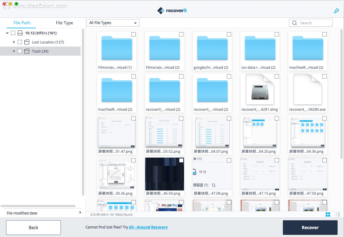This screenshot has height=237, width=344.
Task: Switch to the File Type tab
Action: pos(64,23)
